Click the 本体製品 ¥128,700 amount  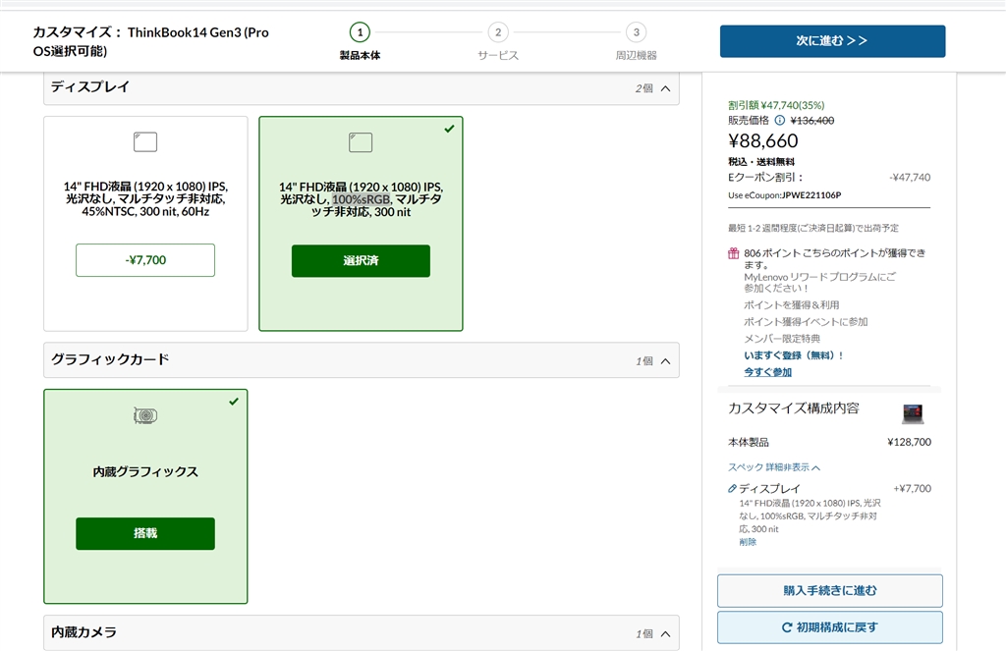(909, 442)
